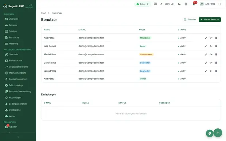The image size is (226, 141).
Task: Delete Carlos Silva with the trash icon
Action: pos(216,63)
